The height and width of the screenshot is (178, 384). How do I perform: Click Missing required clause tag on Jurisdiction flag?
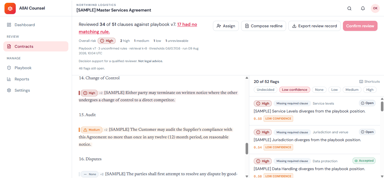click(x=292, y=132)
